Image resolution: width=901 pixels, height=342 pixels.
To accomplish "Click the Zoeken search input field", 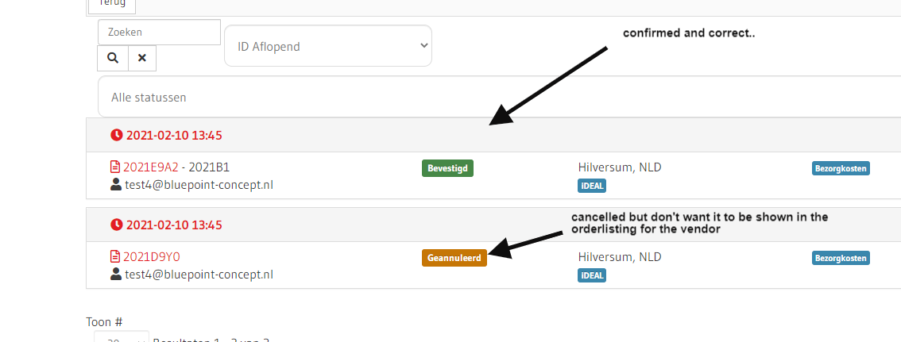I will click(159, 33).
